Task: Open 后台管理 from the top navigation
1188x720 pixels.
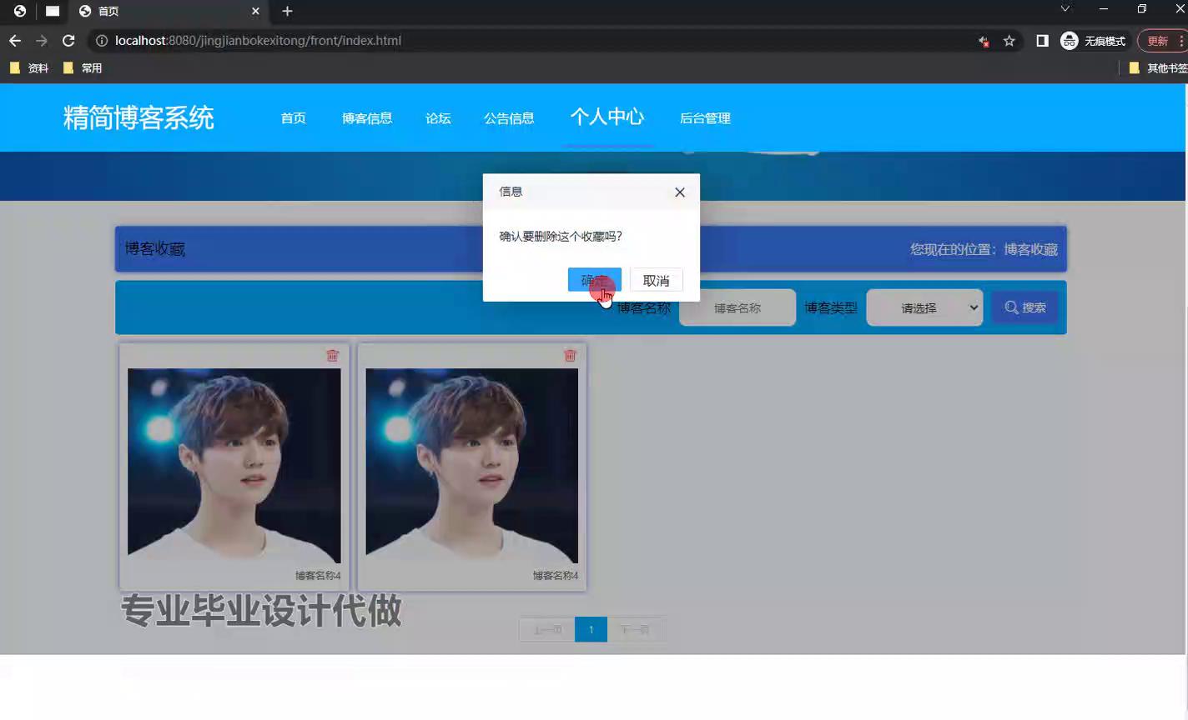Action: [705, 118]
